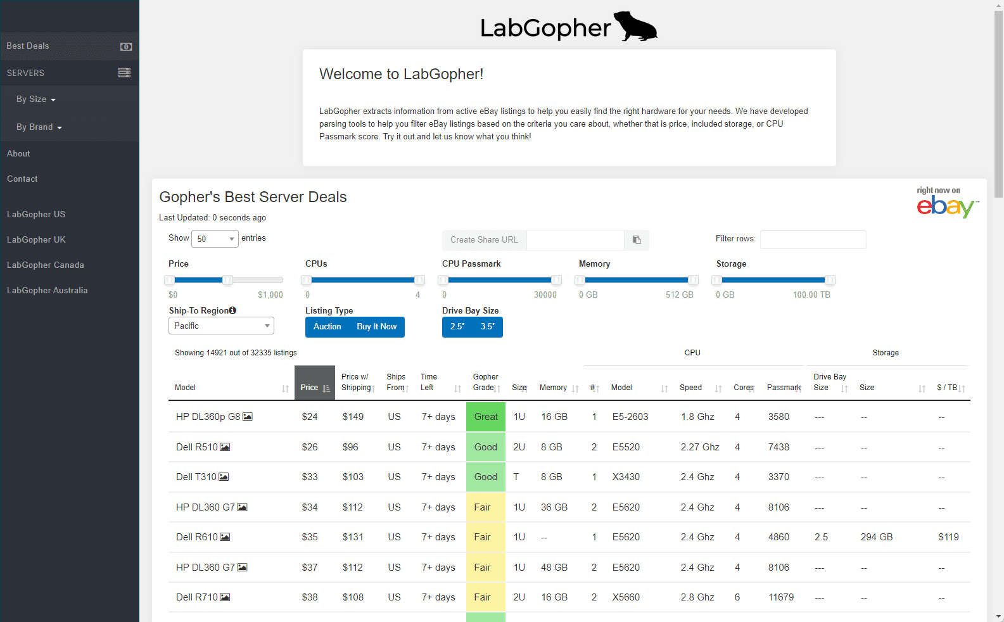Click Create Share URL button
The width and height of the screenshot is (1004, 622).
pyautogui.click(x=484, y=240)
